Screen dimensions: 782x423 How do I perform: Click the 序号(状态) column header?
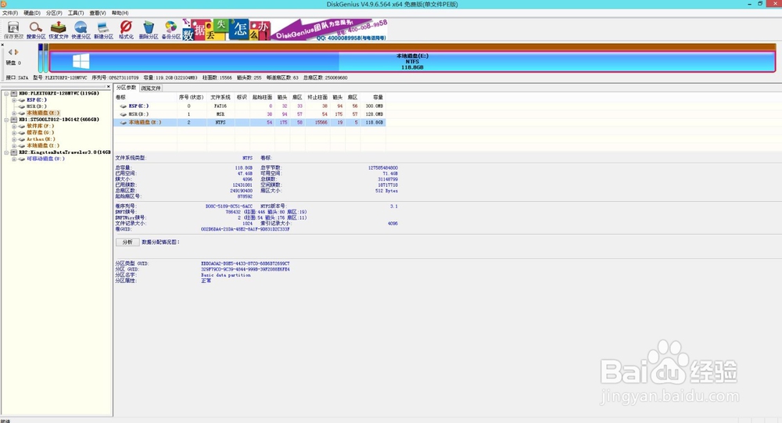coord(191,97)
